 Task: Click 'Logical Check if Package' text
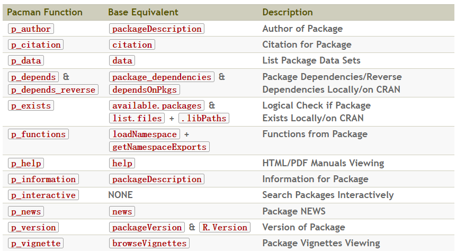pyautogui.click(x=317, y=105)
